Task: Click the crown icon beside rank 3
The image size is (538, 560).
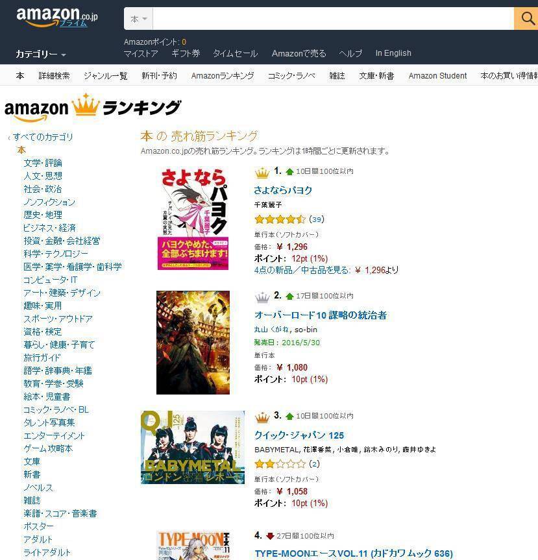Action: (262, 417)
